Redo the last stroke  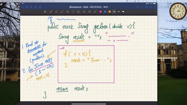(142, 7)
